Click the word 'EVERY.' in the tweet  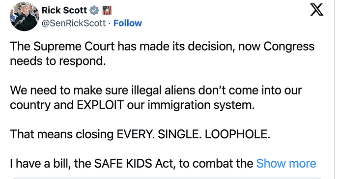coord(136,134)
